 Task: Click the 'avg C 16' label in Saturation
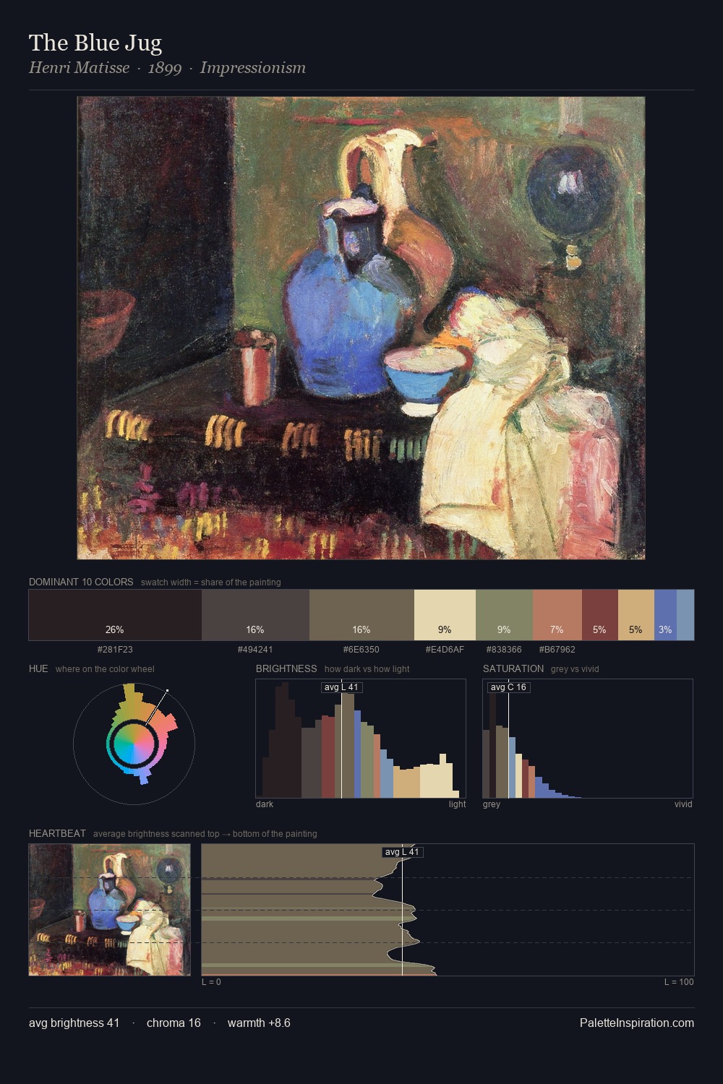tap(508, 687)
